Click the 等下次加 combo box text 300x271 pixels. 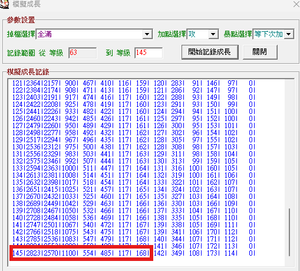(269, 34)
